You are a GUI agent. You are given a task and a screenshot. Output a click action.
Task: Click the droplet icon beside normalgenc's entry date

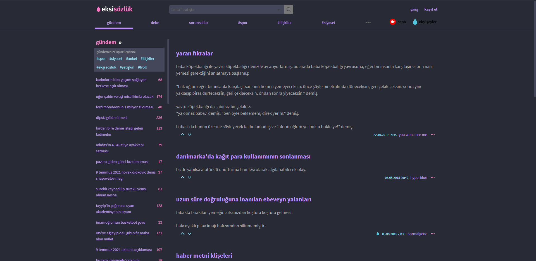[378, 234]
